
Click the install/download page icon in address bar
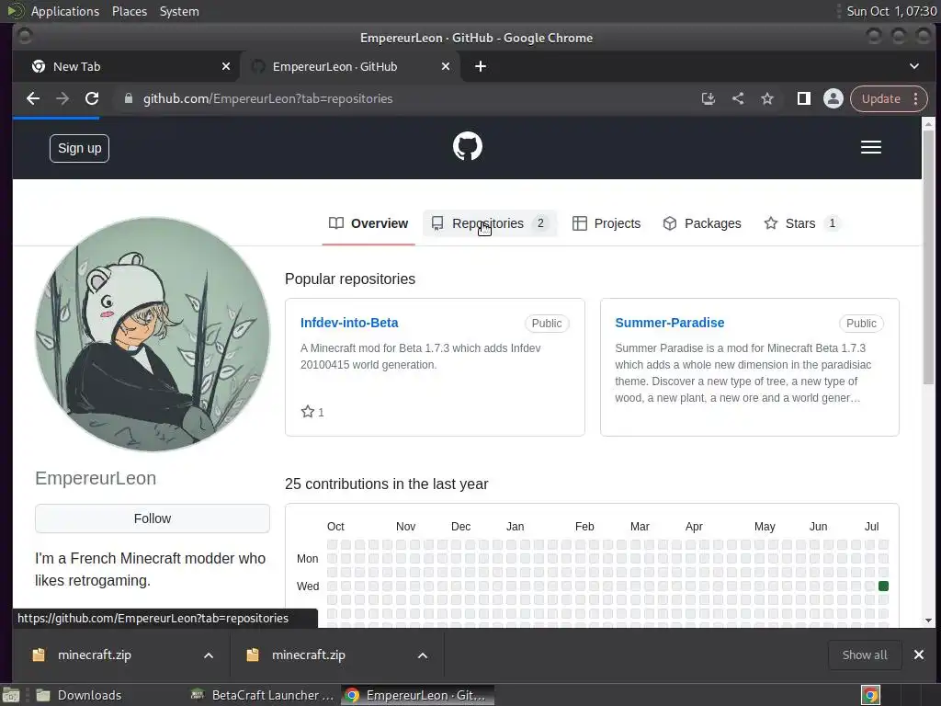tap(709, 98)
